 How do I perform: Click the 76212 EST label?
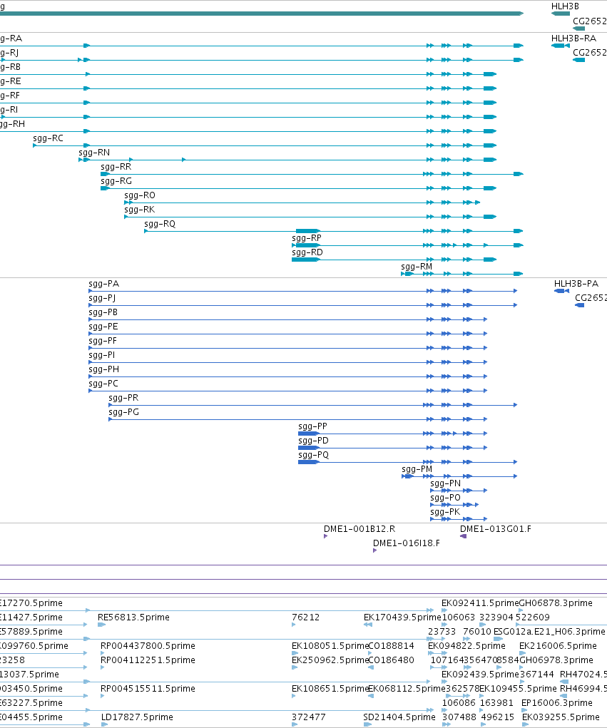[305, 617]
